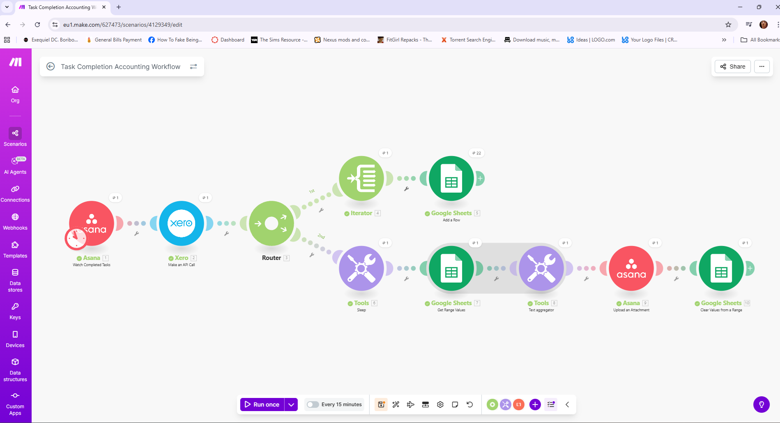
Task: Expand the Run once dropdown arrow
Action: point(291,405)
